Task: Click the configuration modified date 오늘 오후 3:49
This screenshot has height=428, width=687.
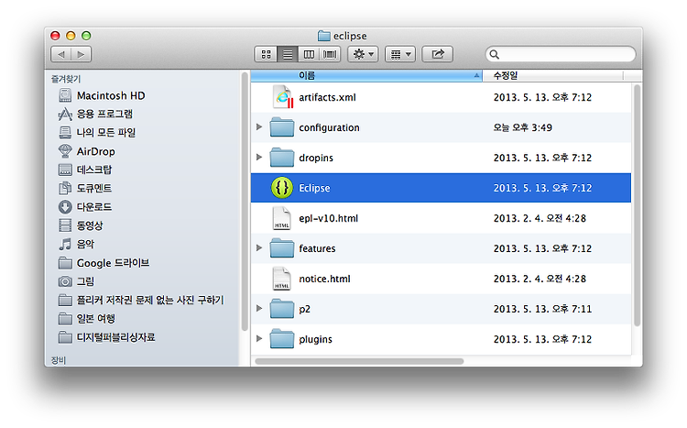Action: tap(523, 127)
